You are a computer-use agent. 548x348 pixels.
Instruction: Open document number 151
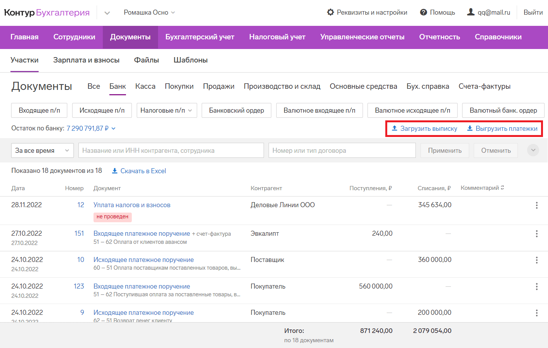coord(79,233)
